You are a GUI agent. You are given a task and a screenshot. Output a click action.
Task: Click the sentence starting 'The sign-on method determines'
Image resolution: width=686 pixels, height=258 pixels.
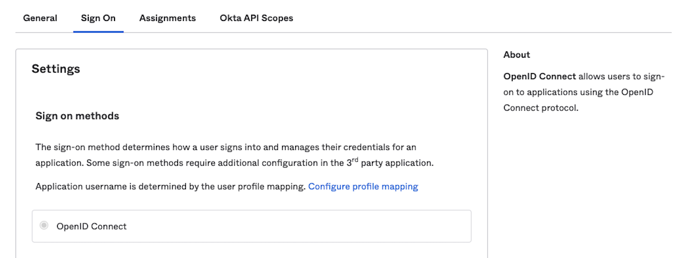point(225,147)
